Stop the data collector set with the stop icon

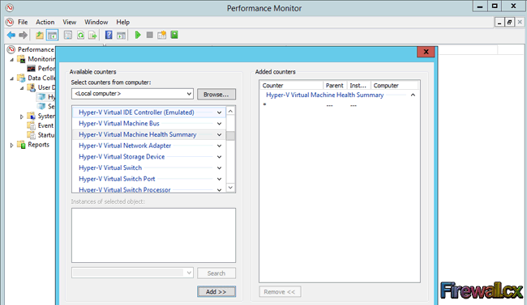click(150, 35)
